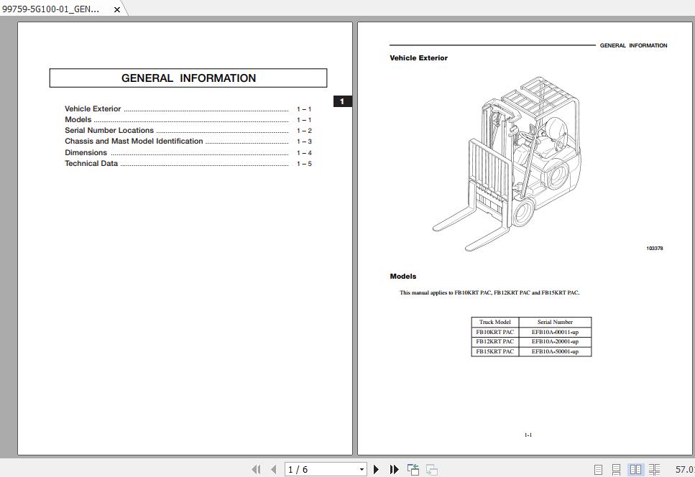This screenshot has height=477, width=695.
Task: Open the page number dropdown list
Action: click(362, 468)
